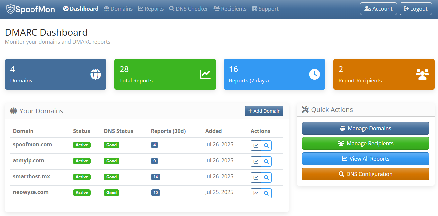Image resolution: width=438 pixels, height=216 pixels.
Task: Click the chart icon on Total Reports card
Action: (x=205, y=74)
